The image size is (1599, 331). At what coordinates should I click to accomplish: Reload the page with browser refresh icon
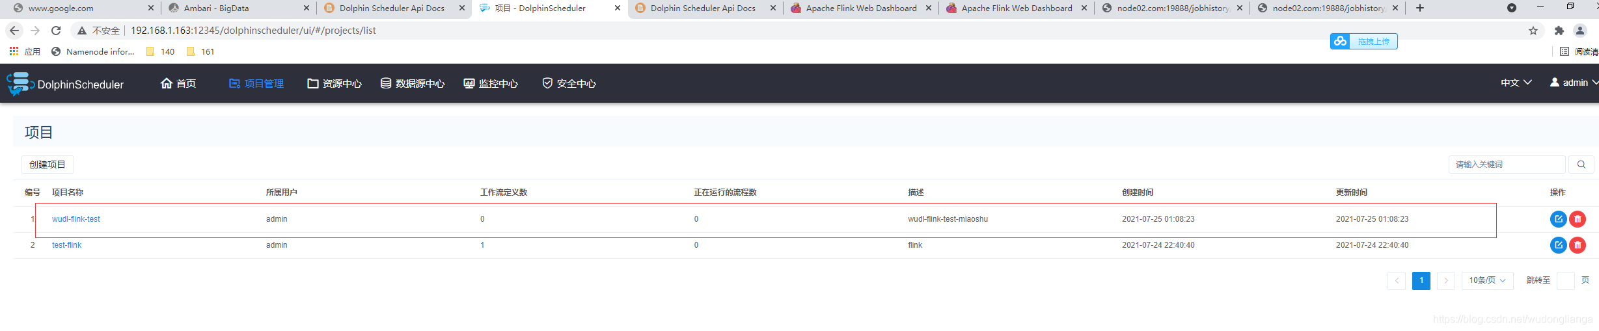pos(56,31)
